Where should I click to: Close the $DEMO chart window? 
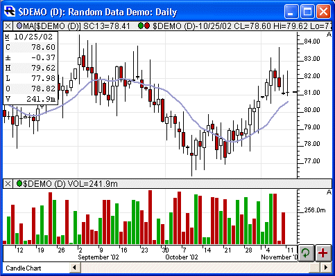click(x=323, y=12)
